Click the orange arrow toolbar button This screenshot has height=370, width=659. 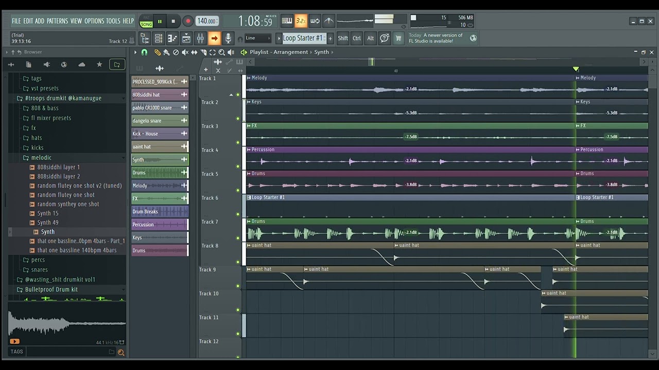[x=214, y=38]
